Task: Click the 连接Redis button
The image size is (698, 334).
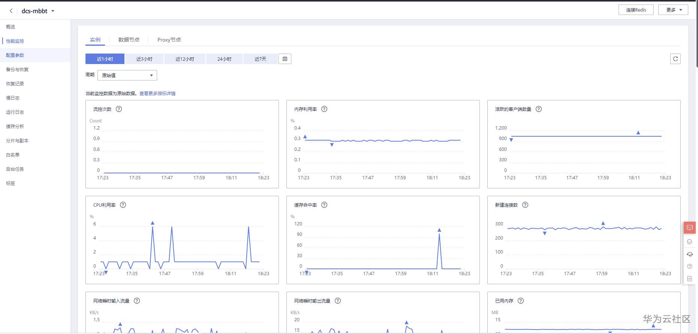Action: tap(636, 10)
